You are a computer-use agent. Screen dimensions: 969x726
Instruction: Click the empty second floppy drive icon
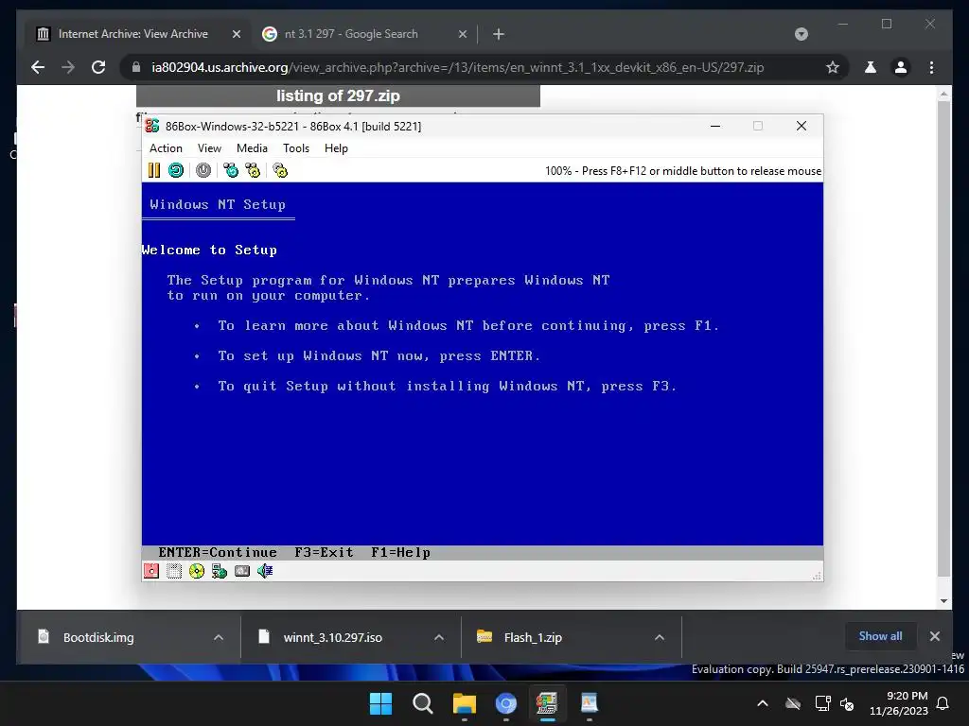174,571
